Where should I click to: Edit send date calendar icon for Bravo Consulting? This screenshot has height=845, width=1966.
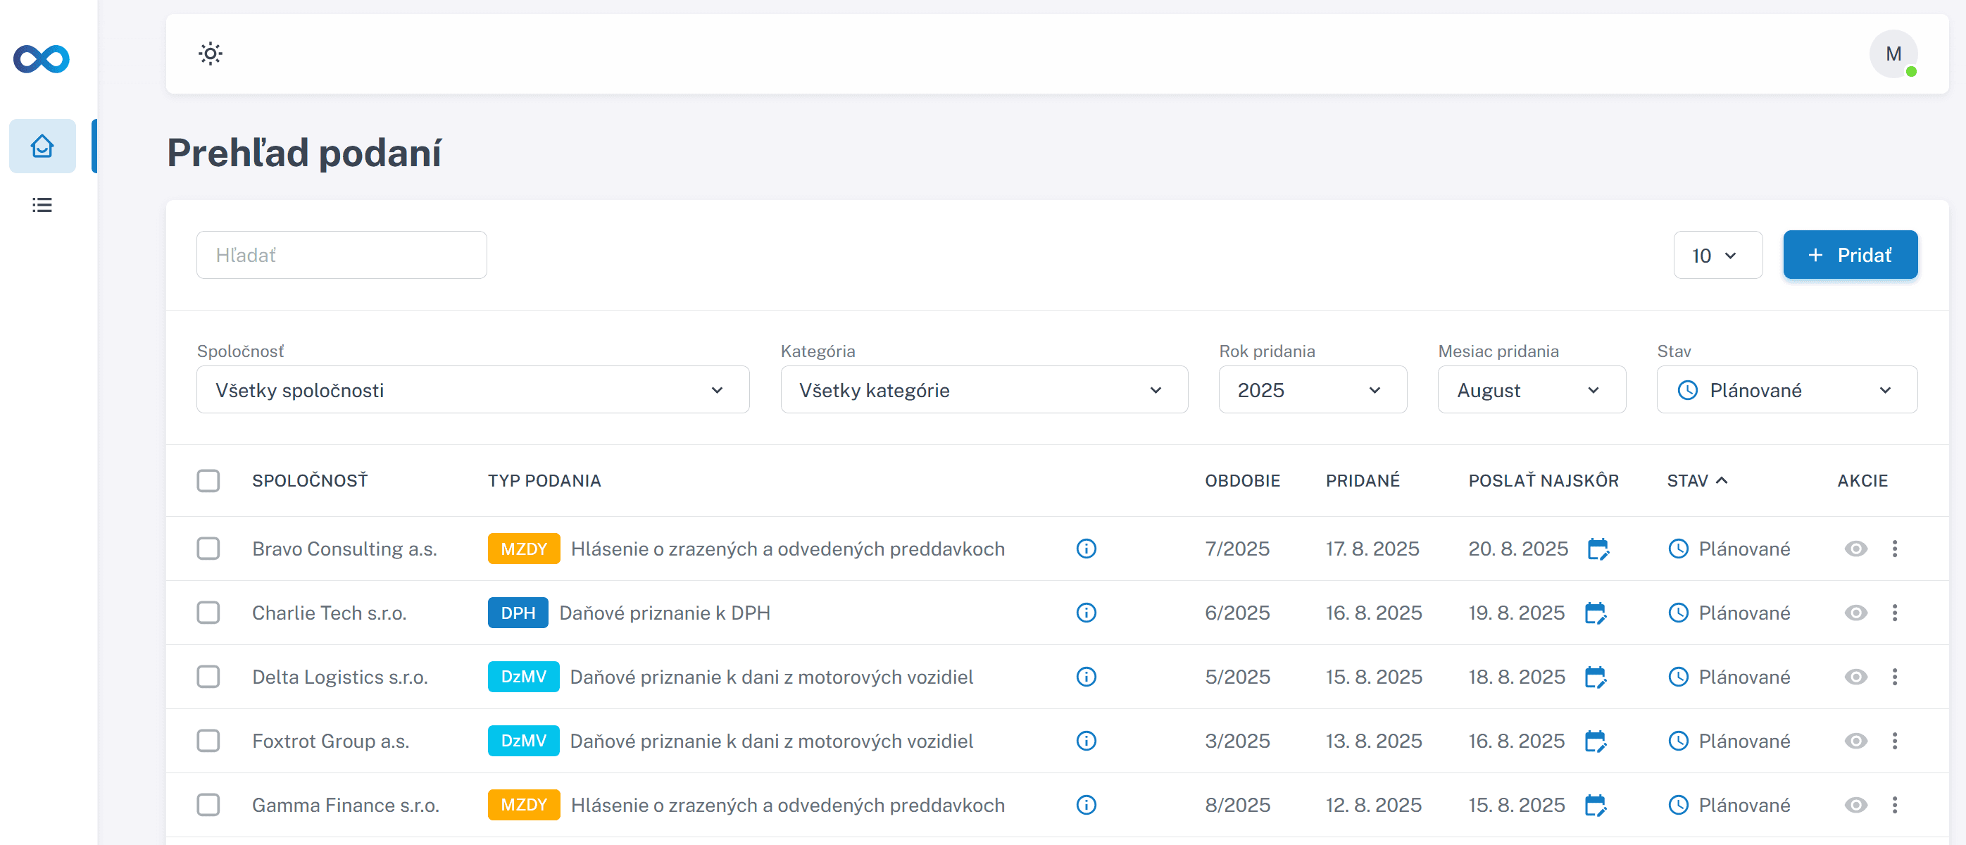pyautogui.click(x=1597, y=549)
